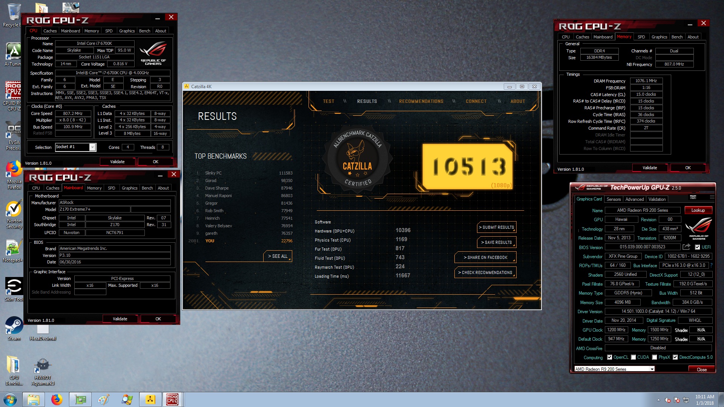Screen dimensions: 724x407
Task: Open Advanced tab in GPU-Z
Action: tap(635, 199)
